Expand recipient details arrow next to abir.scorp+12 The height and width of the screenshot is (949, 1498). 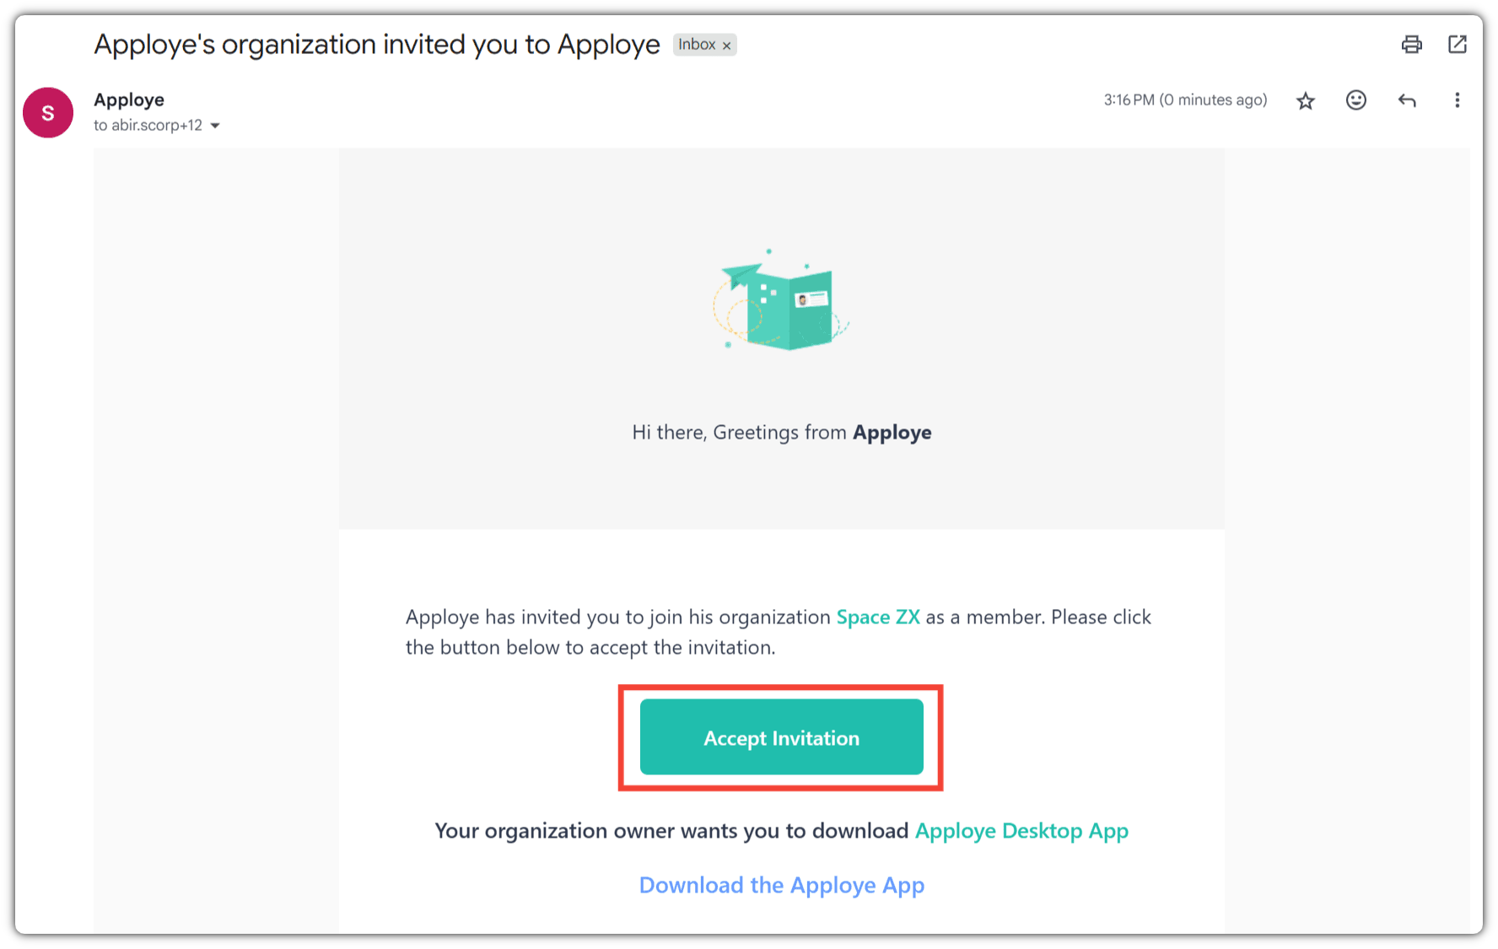(215, 126)
